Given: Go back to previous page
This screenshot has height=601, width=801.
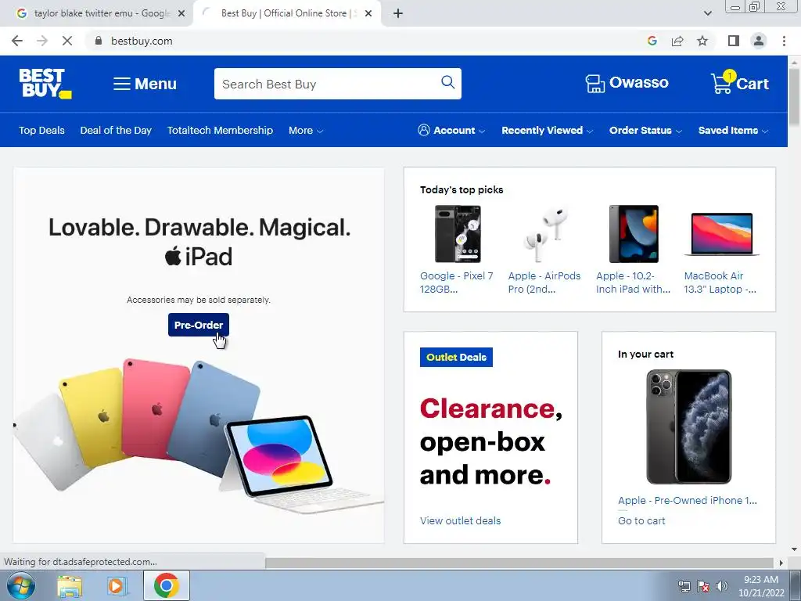Looking at the screenshot, I should [x=17, y=41].
